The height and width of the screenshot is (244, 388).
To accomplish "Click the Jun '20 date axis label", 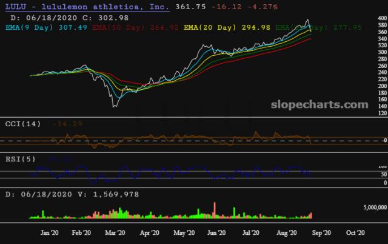I will click(216, 232).
